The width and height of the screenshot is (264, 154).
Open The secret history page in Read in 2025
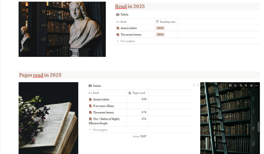tap(131, 35)
